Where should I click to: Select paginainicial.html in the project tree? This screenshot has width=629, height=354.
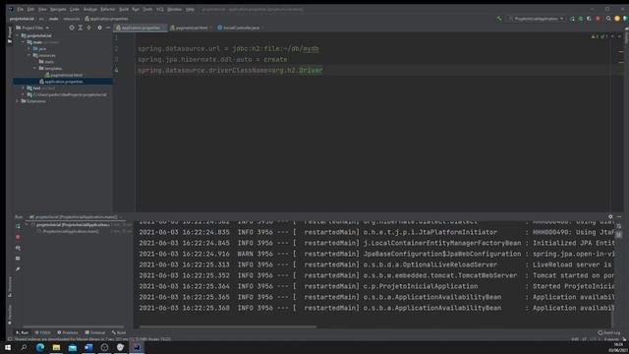tap(63, 75)
